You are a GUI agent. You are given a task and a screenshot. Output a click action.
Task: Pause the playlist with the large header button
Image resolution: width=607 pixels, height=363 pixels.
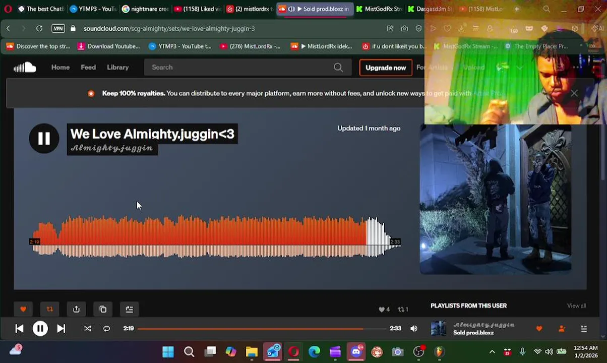click(44, 139)
